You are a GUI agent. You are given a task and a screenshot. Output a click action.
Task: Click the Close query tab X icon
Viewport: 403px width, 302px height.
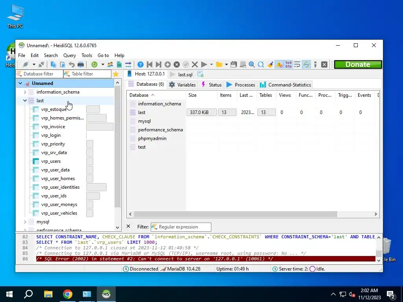(x=324, y=64)
